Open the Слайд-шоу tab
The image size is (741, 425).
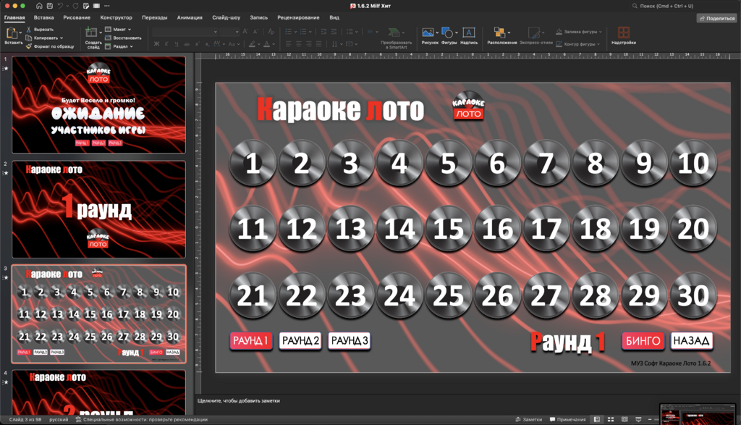pos(226,17)
